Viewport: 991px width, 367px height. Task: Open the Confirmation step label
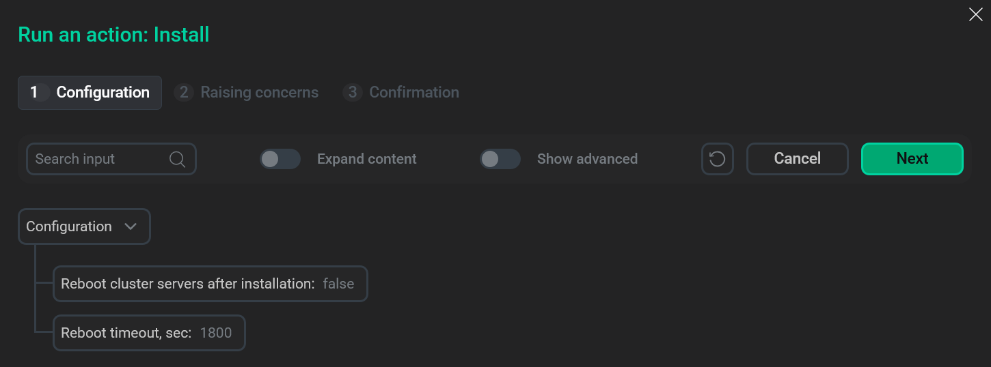pos(414,92)
